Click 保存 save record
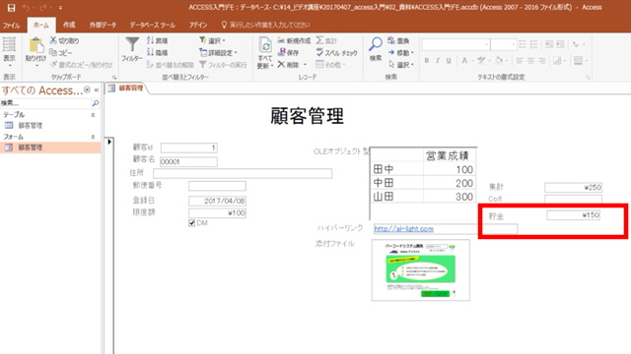 (x=289, y=52)
